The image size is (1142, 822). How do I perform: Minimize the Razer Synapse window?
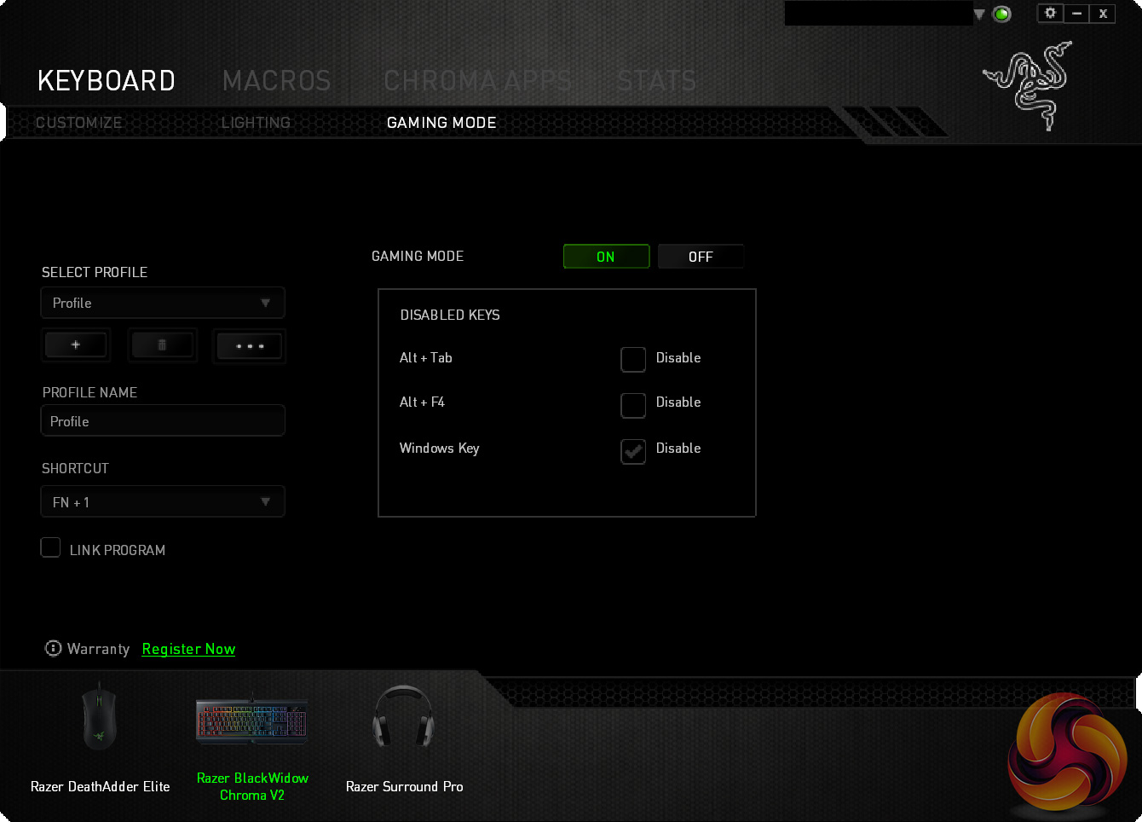(1077, 13)
